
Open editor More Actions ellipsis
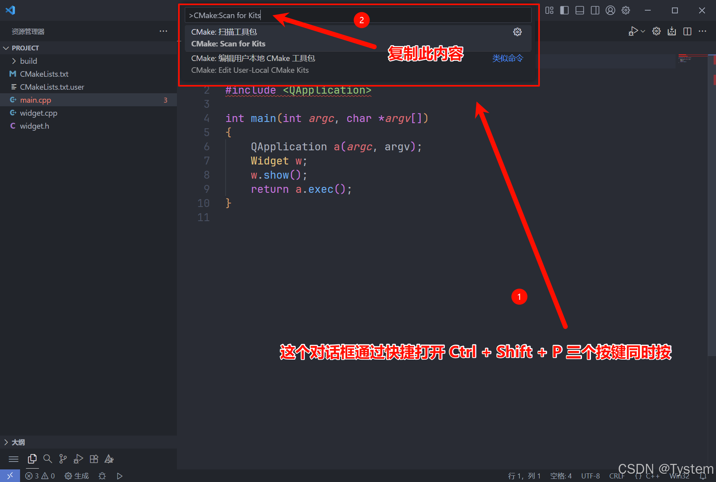pos(703,31)
